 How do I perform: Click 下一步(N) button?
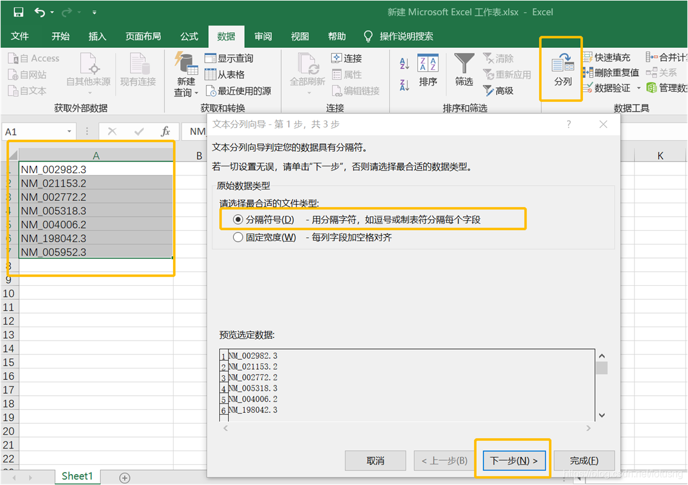pyautogui.click(x=514, y=461)
